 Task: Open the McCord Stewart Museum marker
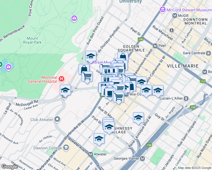(163, 10)
